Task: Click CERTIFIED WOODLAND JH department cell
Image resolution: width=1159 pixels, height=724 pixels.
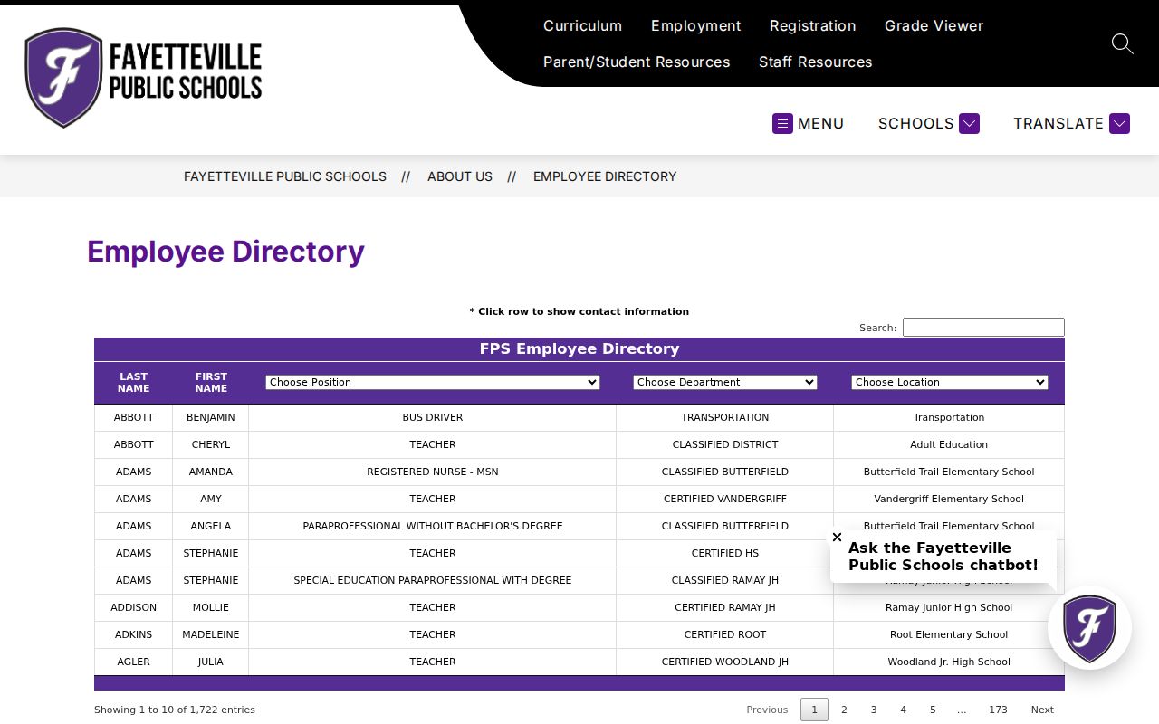Action: [725, 662]
